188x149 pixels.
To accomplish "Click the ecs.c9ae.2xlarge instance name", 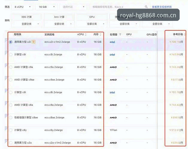I will tap(54, 80).
